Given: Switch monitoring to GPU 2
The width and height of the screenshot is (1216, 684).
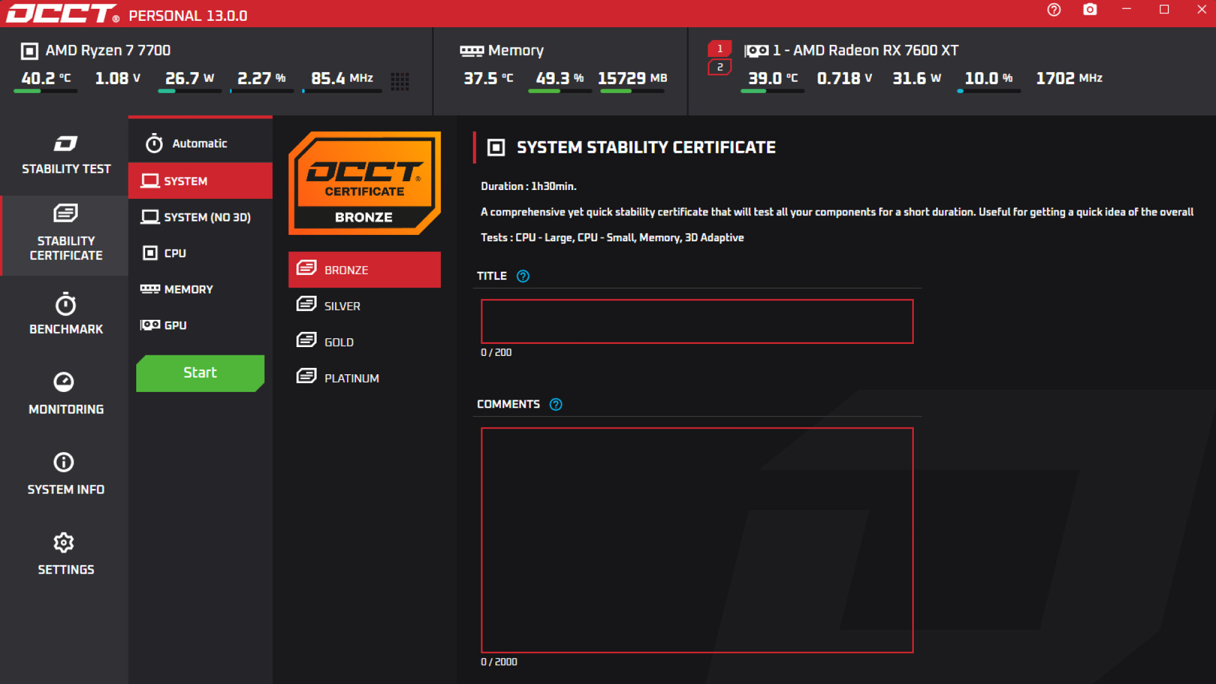Looking at the screenshot, I should [x=719, y=65].
